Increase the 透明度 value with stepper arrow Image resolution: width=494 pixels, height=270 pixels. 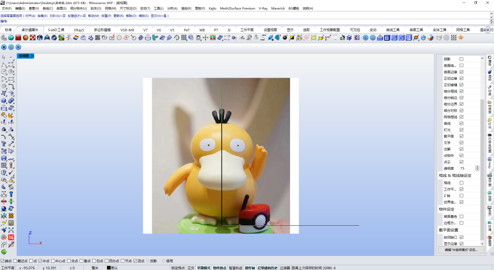(477, 167)
